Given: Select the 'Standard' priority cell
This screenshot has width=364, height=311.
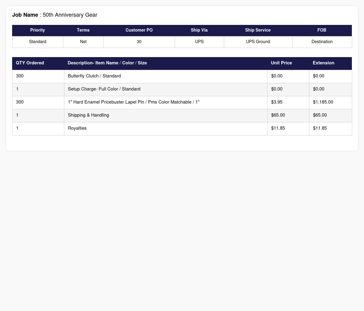Looking at the screenshot, I should point(38,42).
